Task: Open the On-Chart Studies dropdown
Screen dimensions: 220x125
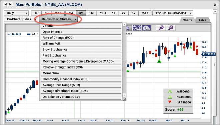Action: pos(21,19)
